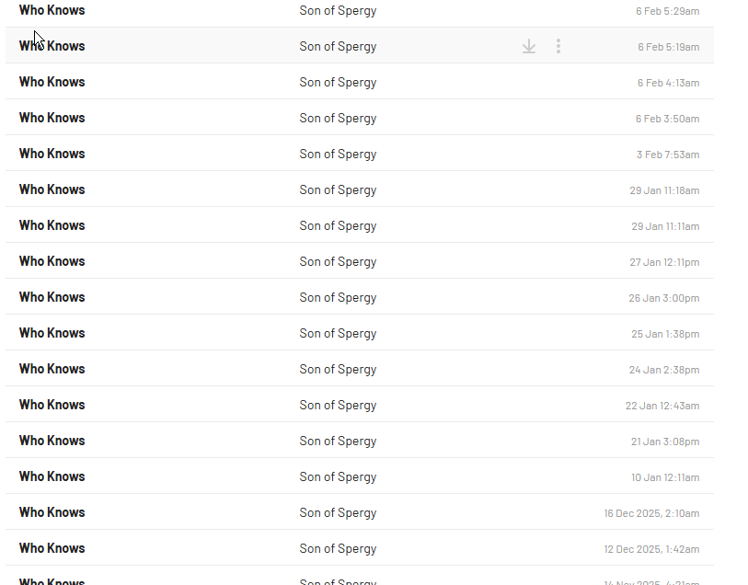Click the 25 Jan 1:38pm timestamp
This screenshot has width=748, height=585.
pyautogui.click(x=665, y=334)
